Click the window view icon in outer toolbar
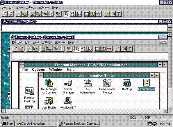Viewport: 173px width, 127px height. click(87, 14)
